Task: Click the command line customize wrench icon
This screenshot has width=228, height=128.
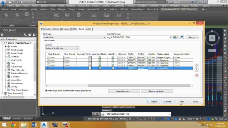Action: (x=99, y=114)
